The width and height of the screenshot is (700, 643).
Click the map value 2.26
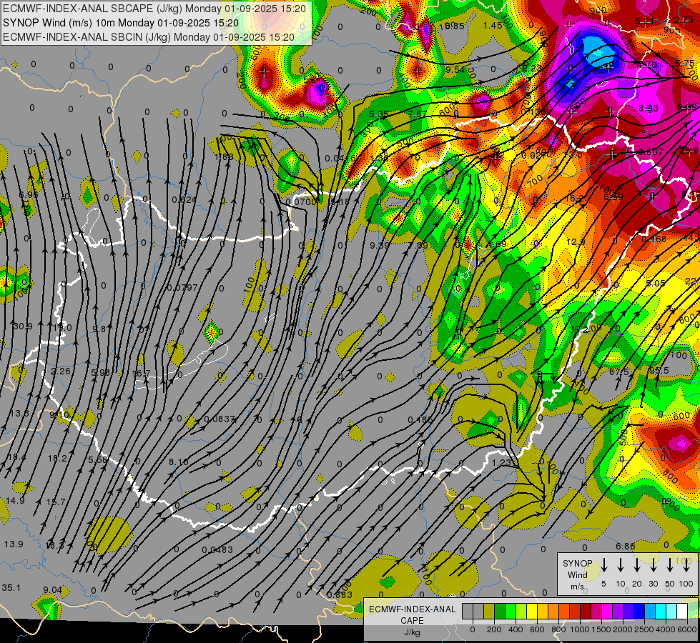(x=61, y=372)
